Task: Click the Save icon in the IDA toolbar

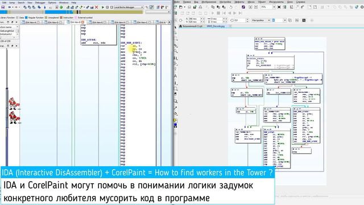Action: tap(3, 7)
